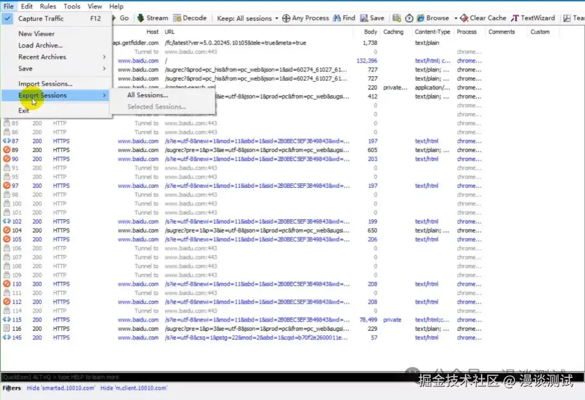Click the lock icon of session 111

(6, 293)
